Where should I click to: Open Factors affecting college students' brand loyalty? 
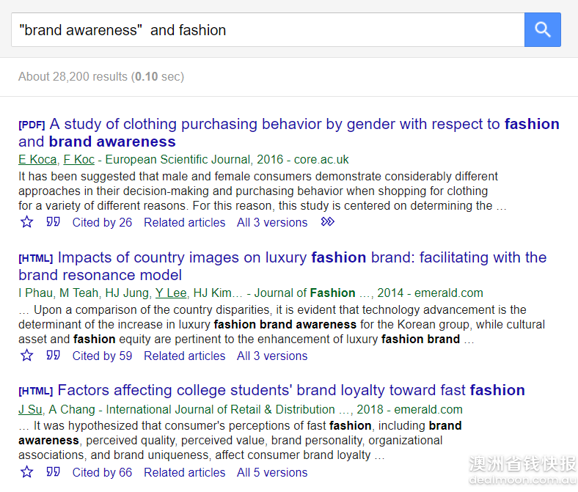coord(271,390)
